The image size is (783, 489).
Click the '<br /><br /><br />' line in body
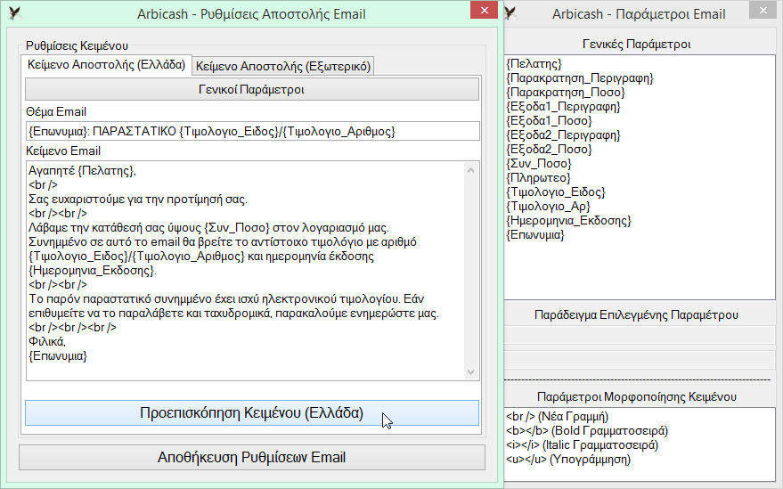pyautogui.click(x=72, y=328)
